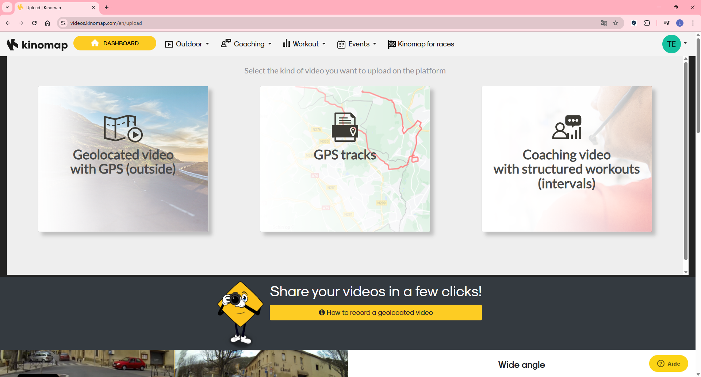This screenshot has height=377, width=701.
Task: Open the Coaching menu
Action: click(246, 44)
